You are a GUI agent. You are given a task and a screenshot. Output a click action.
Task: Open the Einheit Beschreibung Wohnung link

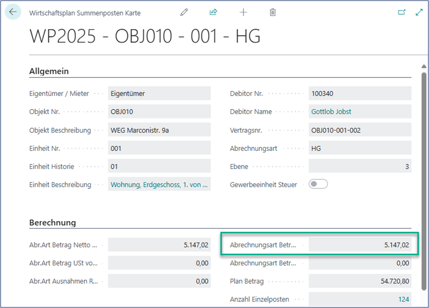tap(159, 184)
